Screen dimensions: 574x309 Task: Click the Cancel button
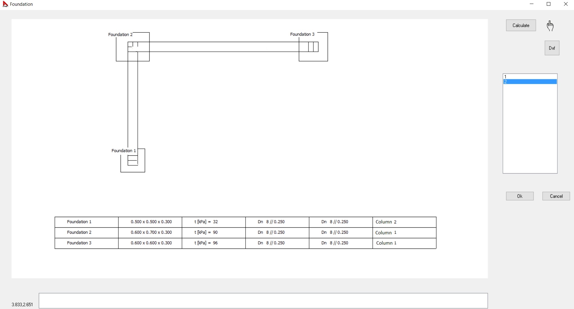(x=556, y=196)
